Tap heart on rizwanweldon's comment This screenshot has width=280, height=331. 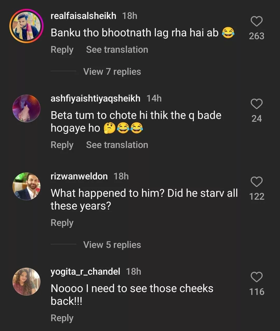(256, 182)
